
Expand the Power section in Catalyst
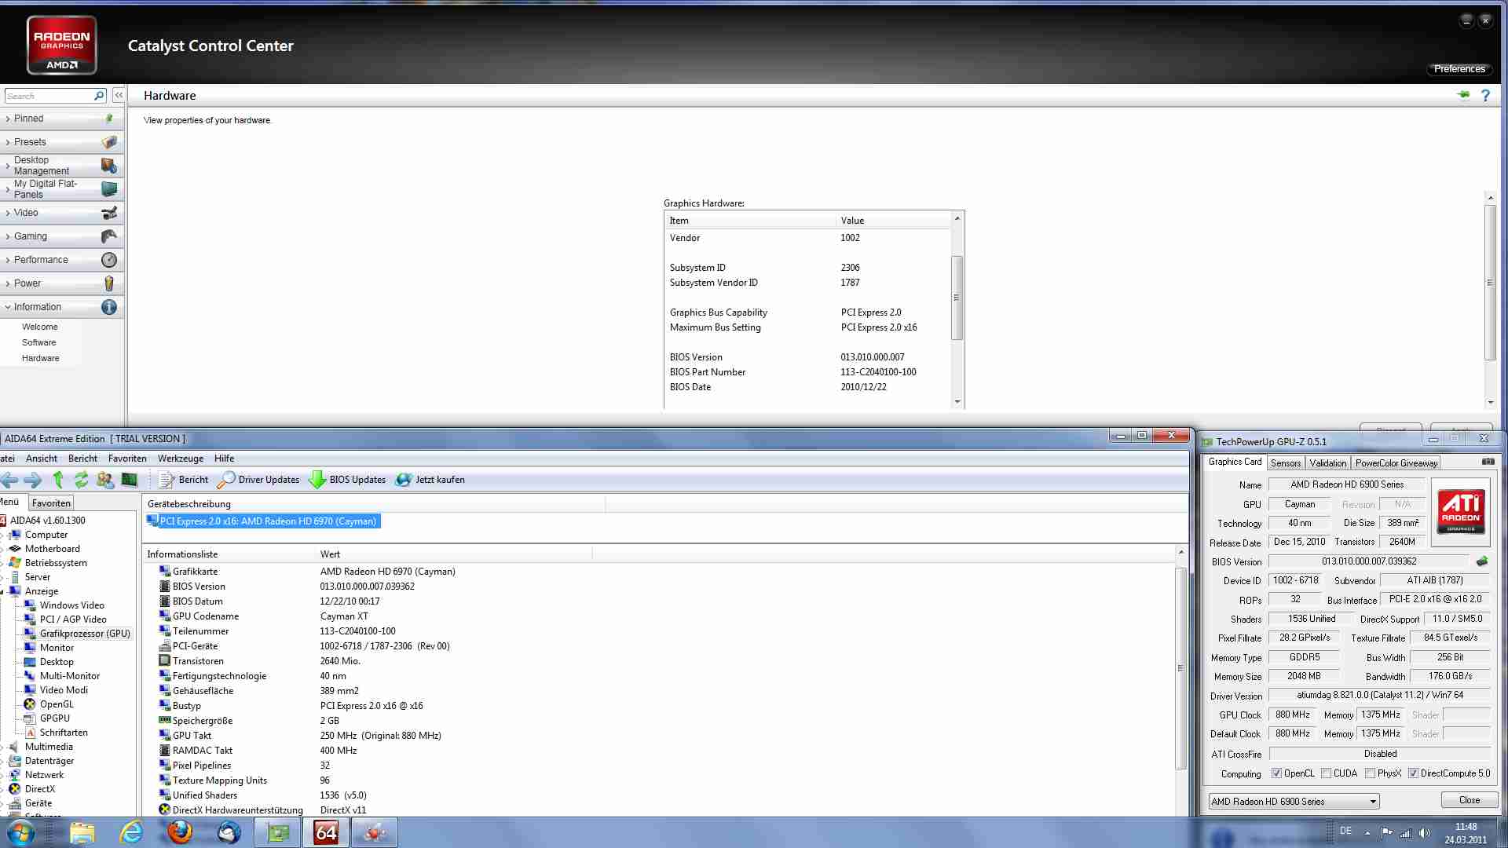(62, 283)
